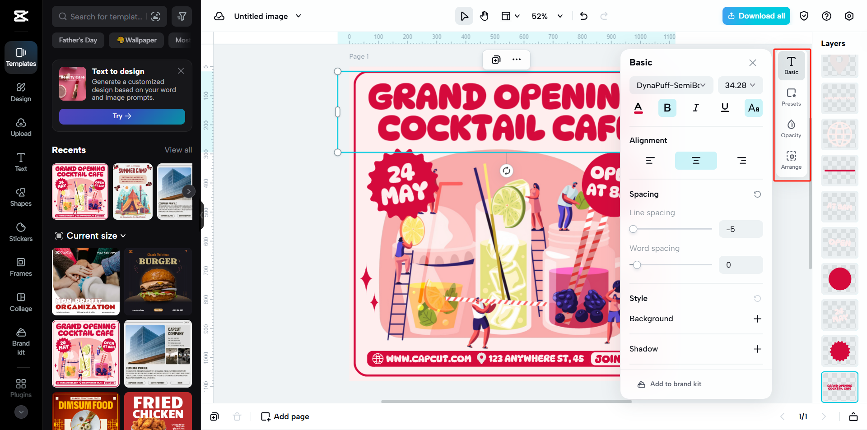Open the Shapes panel

point(20,197)
